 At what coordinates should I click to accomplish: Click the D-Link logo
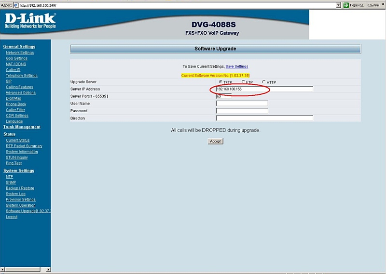tap(30, 21)
